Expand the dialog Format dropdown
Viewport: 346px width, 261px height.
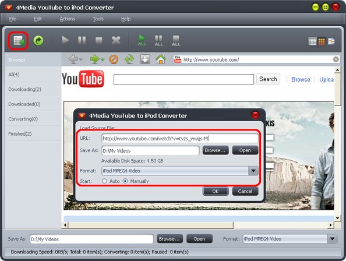point(253,171)
